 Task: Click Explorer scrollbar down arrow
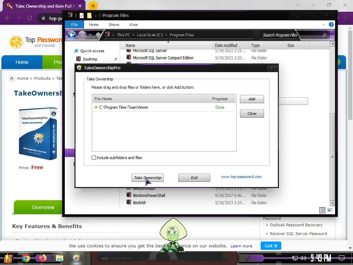pos(332,203)
